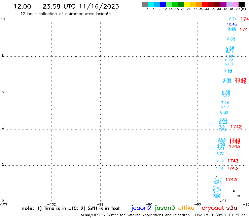Click the wave height value "6.62"
This screenshot has height=218, width=249.
(x=223, y=119)
